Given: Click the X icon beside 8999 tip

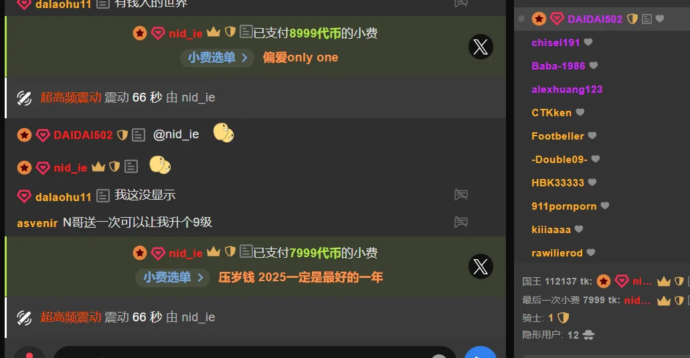Looking at the screenshot, I should click(x=481, y=47).
